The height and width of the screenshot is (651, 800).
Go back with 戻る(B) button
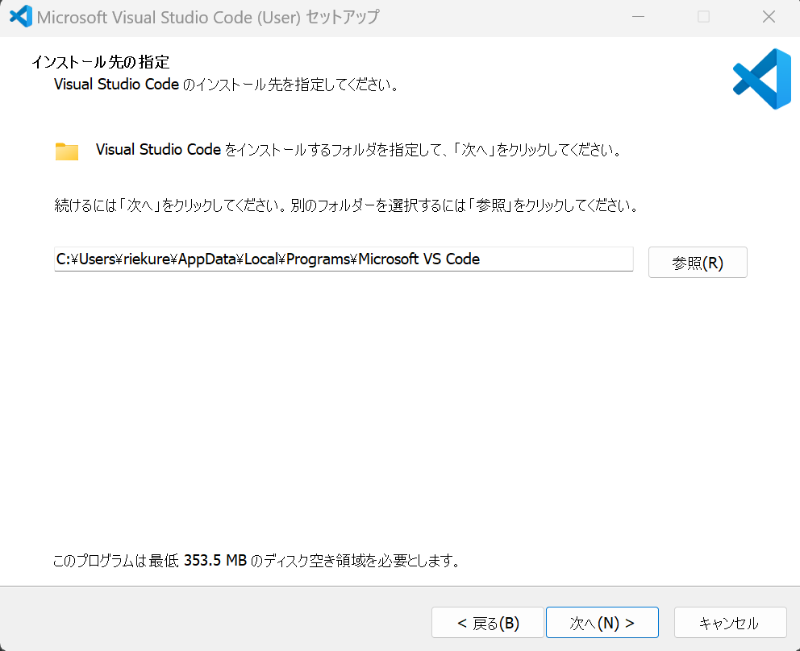488,623
